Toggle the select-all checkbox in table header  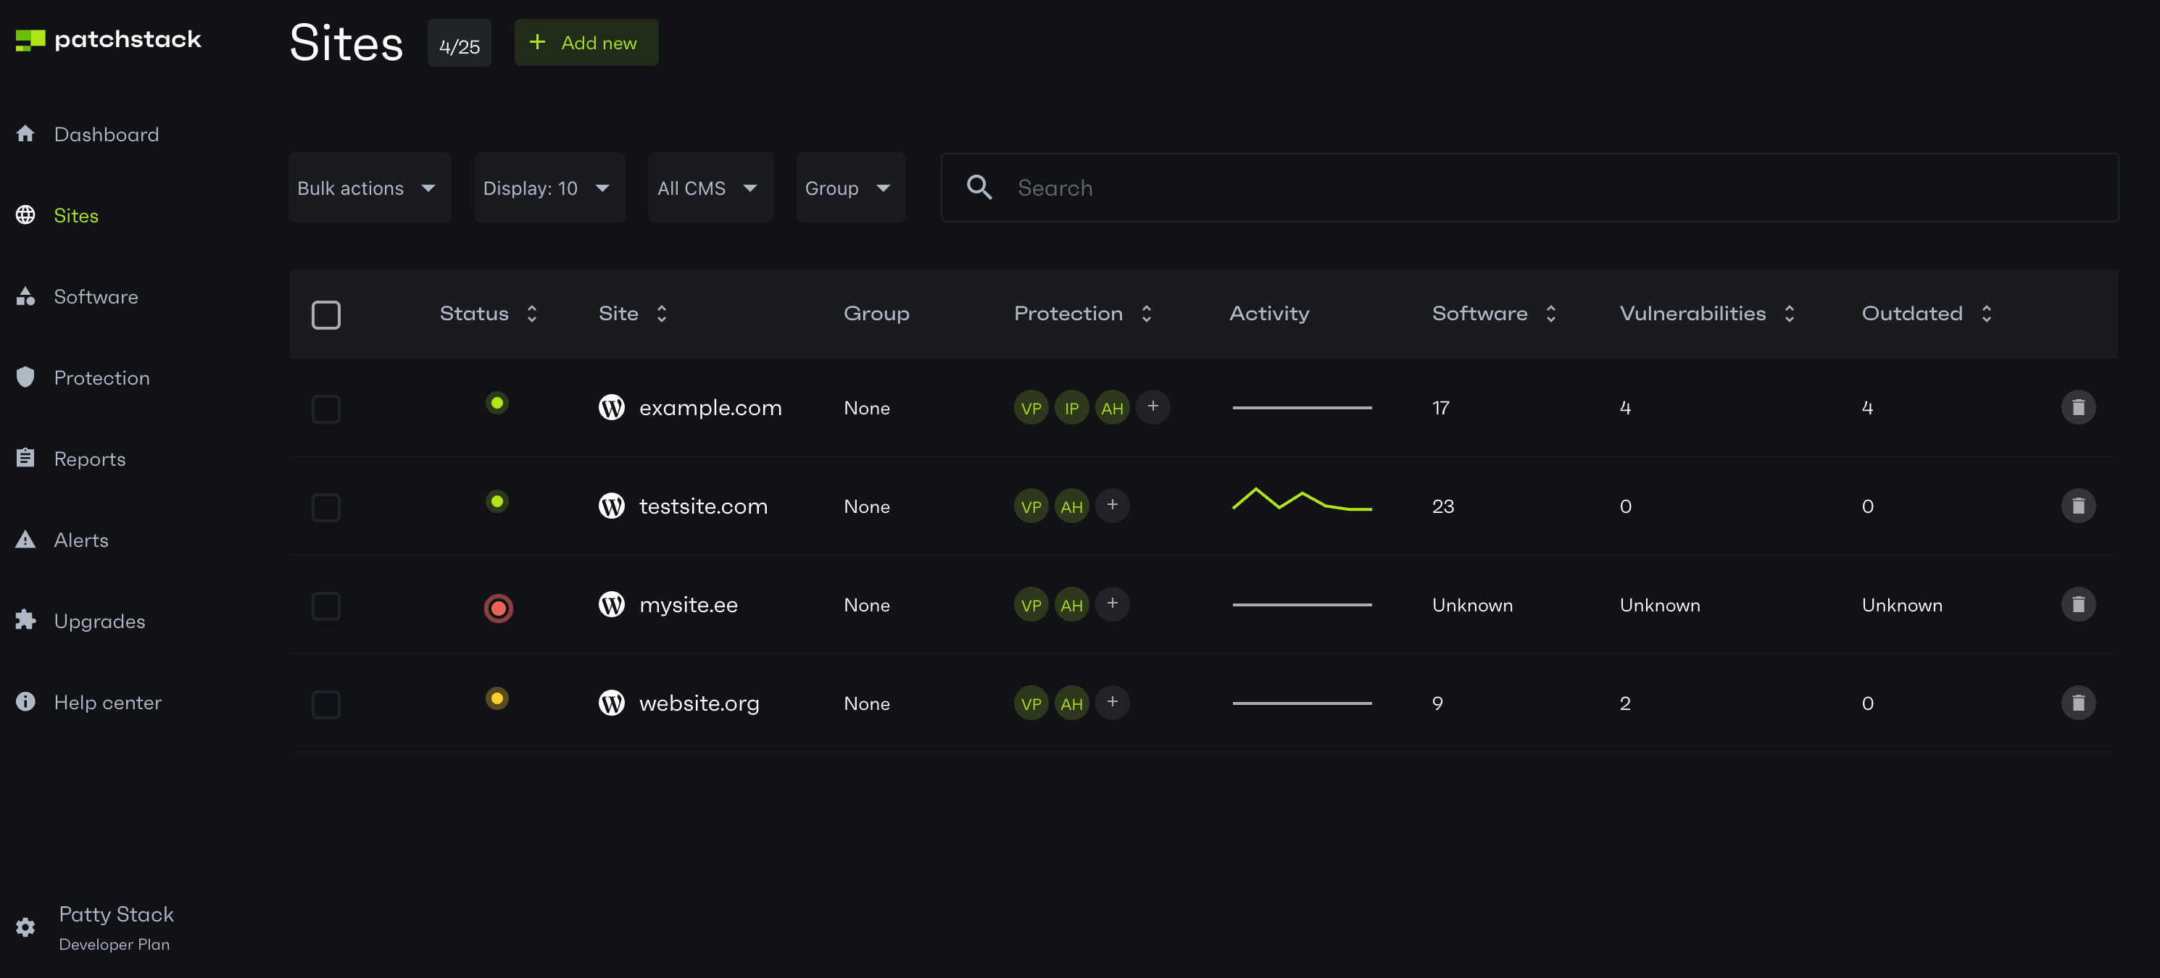(x=325, y=315)
